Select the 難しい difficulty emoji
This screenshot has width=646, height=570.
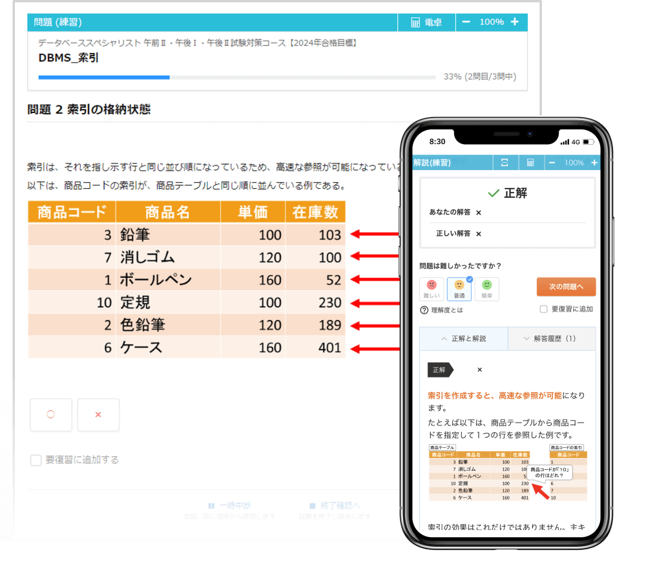pos(432,286)
